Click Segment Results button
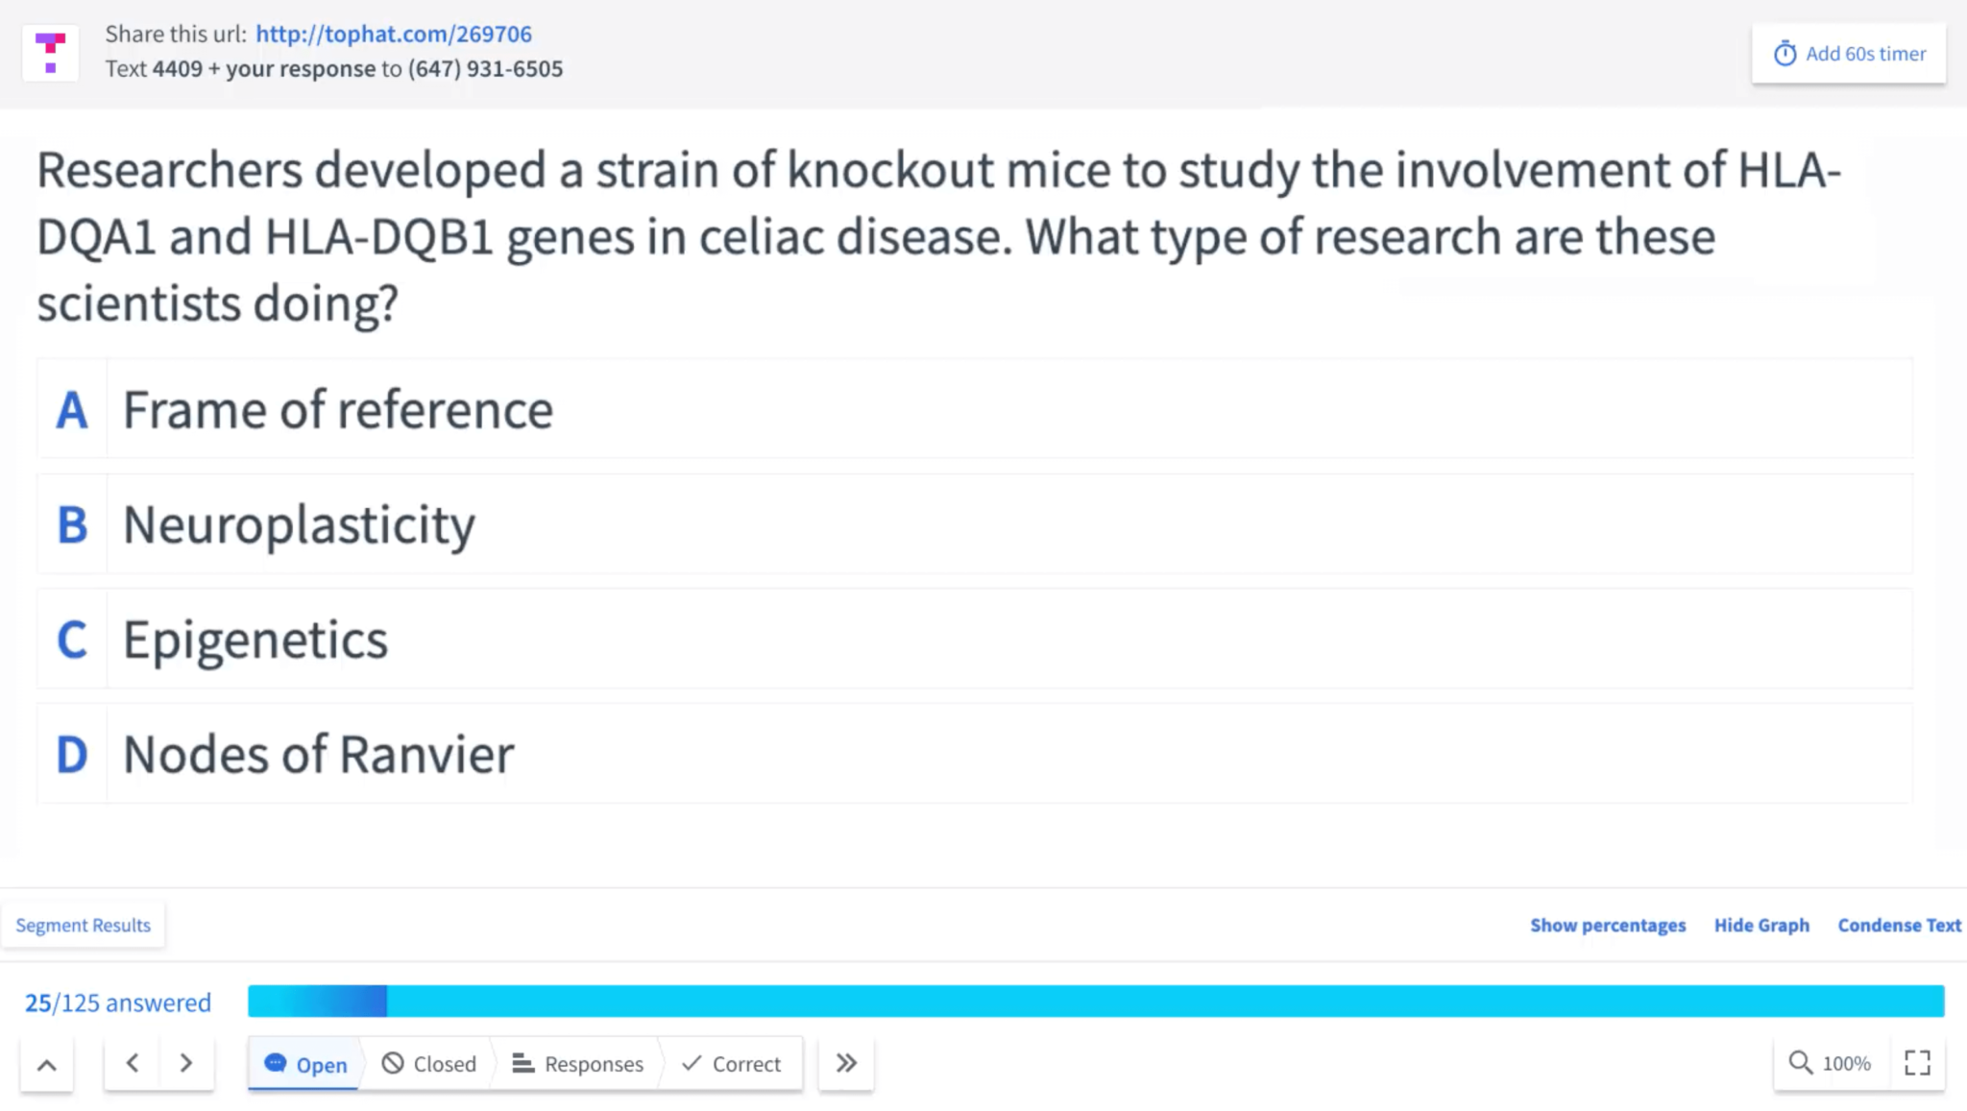 84,926
